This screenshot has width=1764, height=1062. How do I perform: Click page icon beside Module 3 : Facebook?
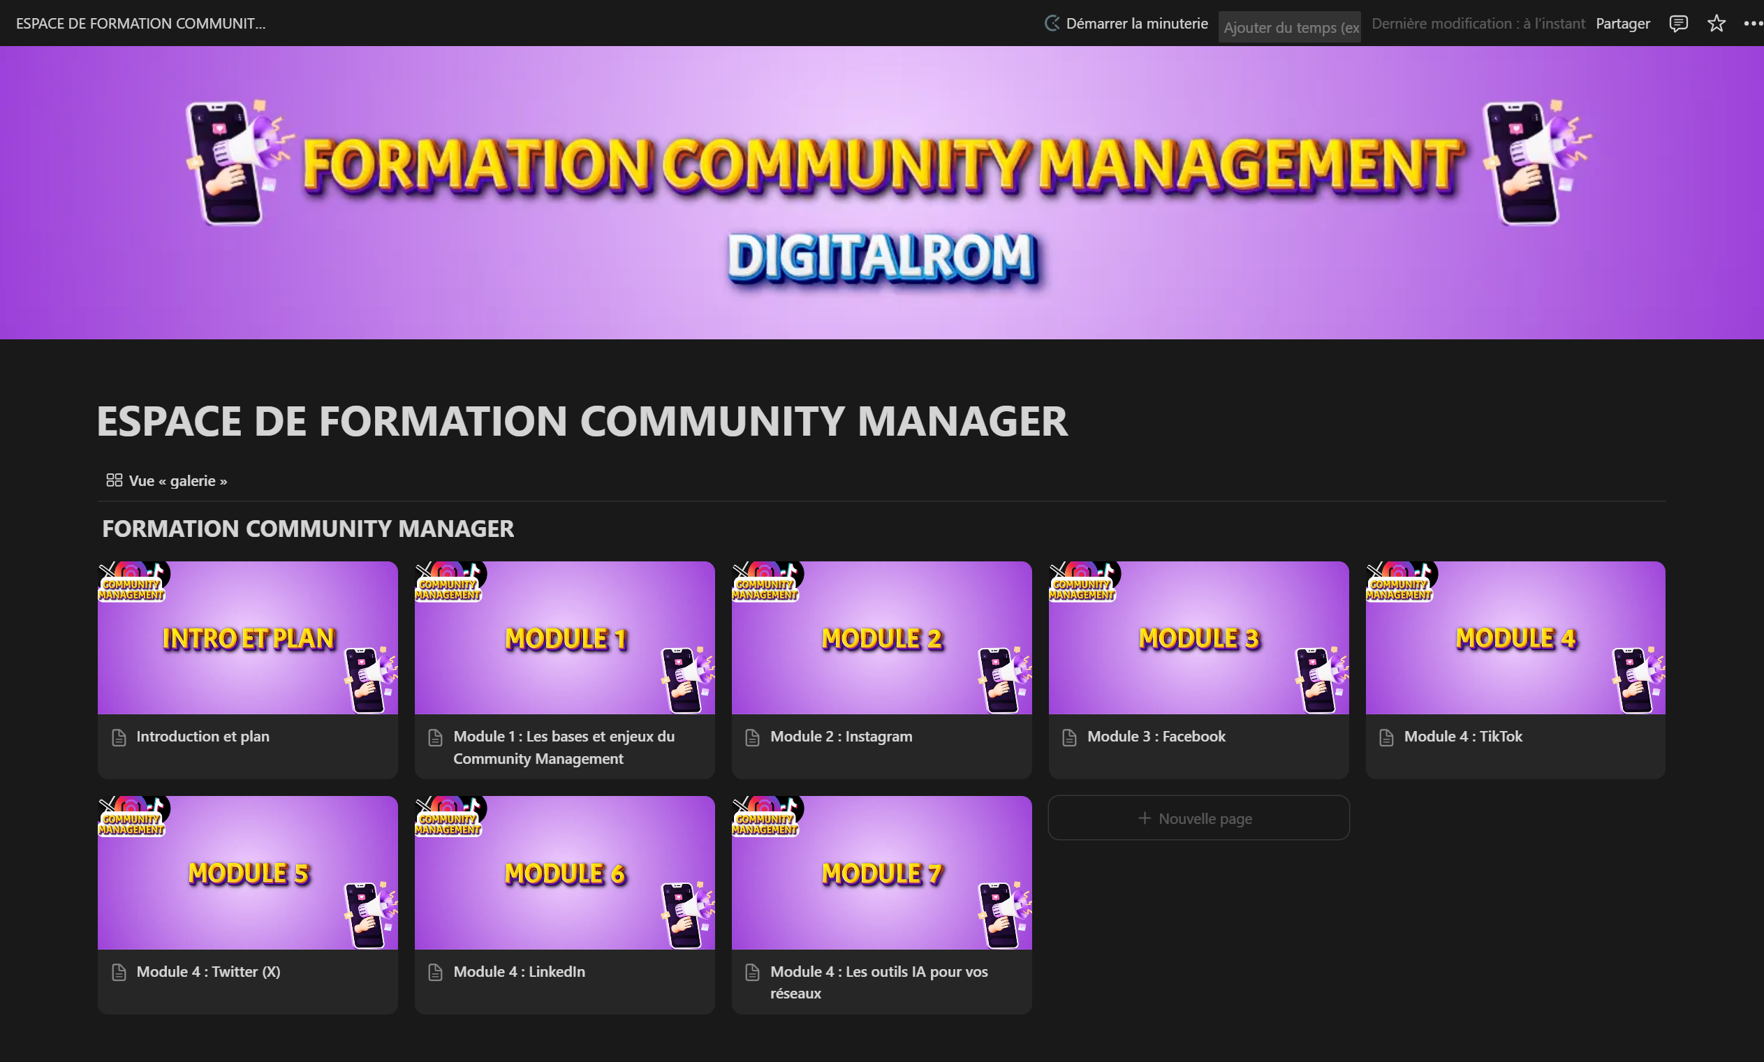(1069, 738)
